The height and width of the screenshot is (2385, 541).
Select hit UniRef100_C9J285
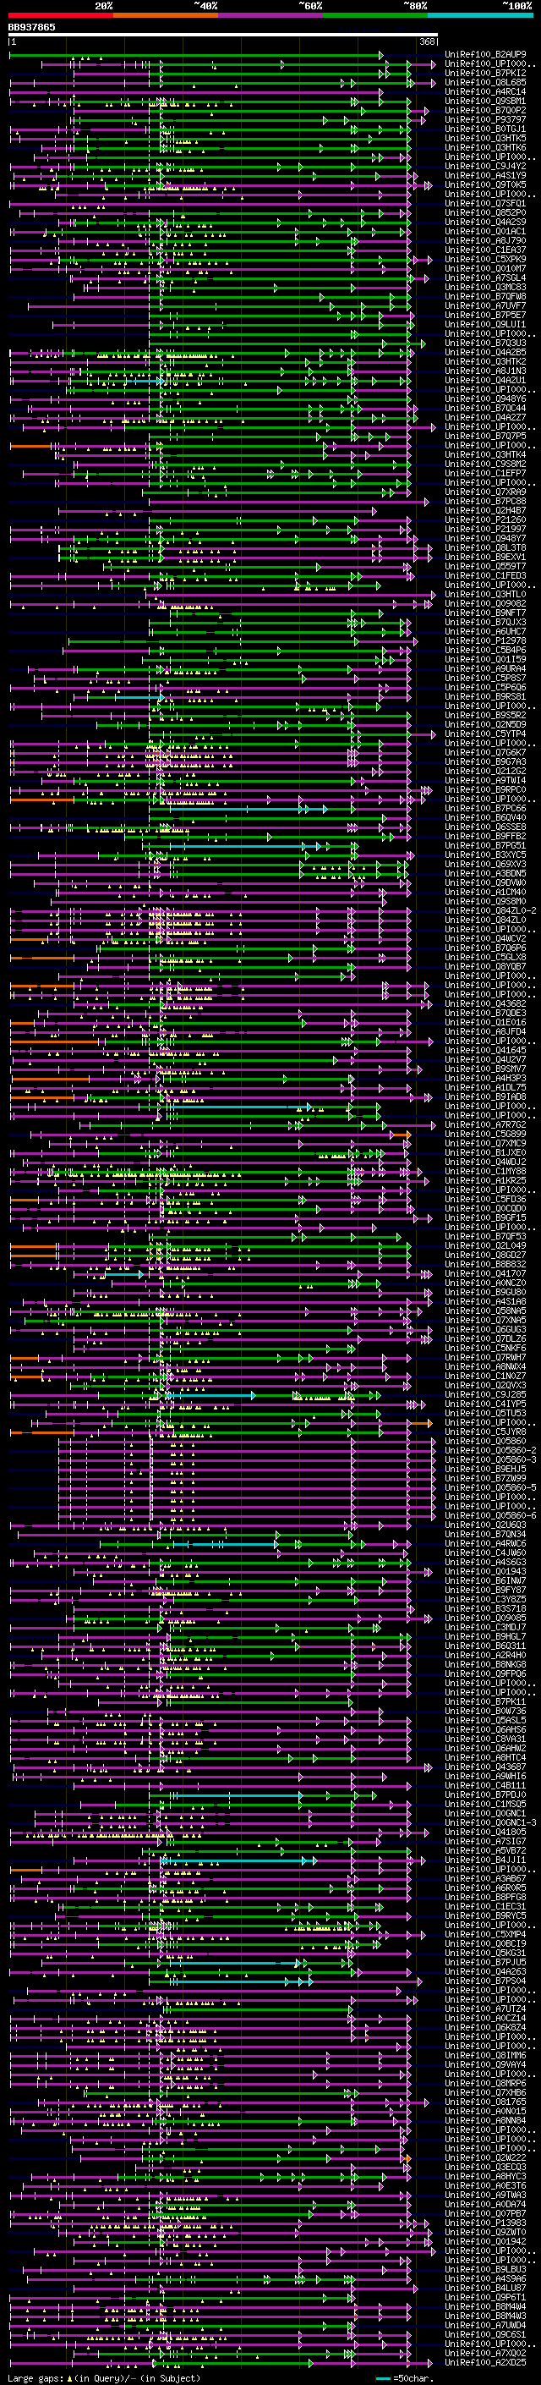point(485,1394)
